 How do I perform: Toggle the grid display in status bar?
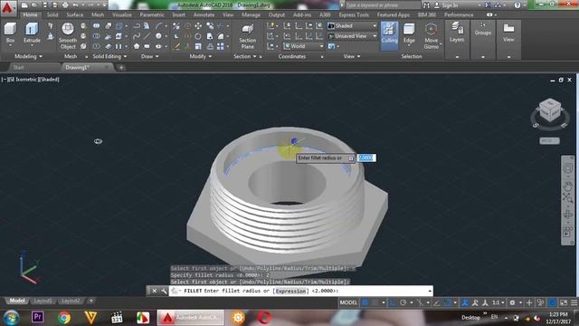click(x=365, y=302)
